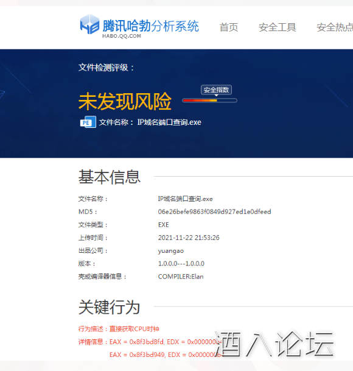Select the IP域名端口查询.exe value in basic info
The image size is (353, 371).
tap(186, 199)
